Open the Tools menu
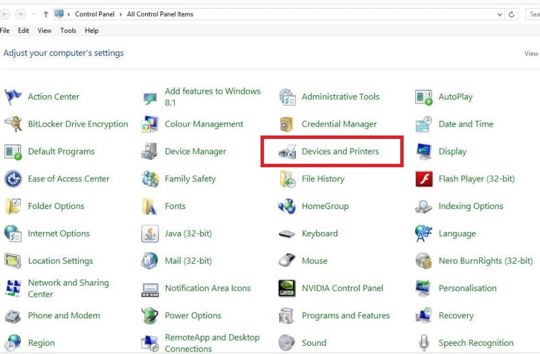 [68, 30]
